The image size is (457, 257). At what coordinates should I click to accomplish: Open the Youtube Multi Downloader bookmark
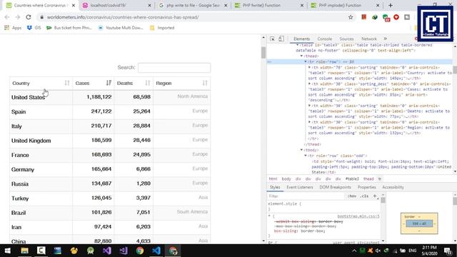click(121, 28)
